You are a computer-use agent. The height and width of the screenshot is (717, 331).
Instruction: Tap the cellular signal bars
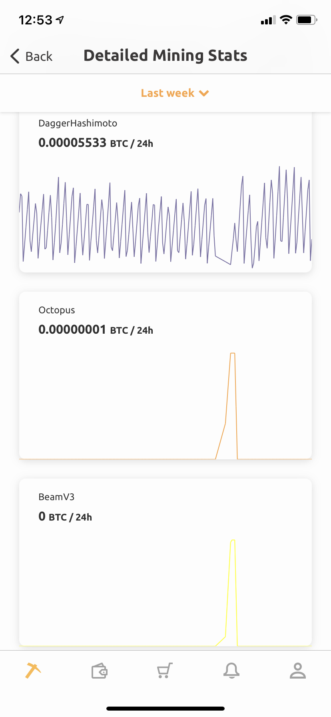click(x=268, y=20)
